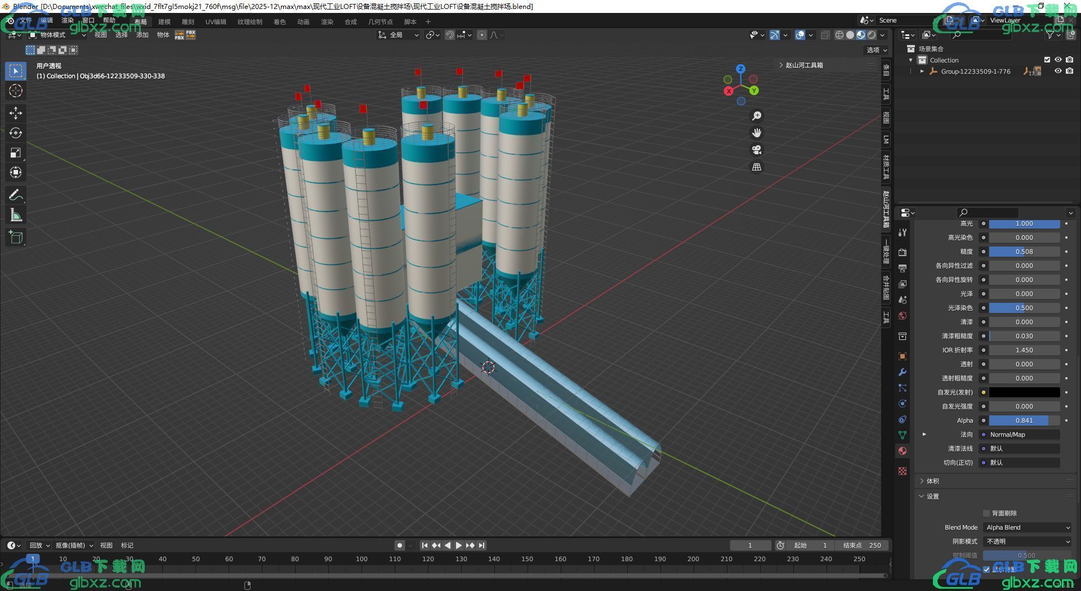Activate the Annotate pencil tool
The height and width of the screenshot is (591, 1081).
coord(16,195)
